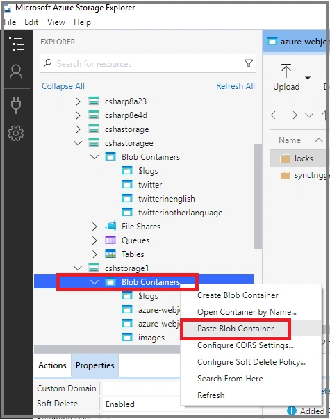The image size is (330, 419).
Task: Choose Configure CORS Settings
Action: tap(251, 345)
